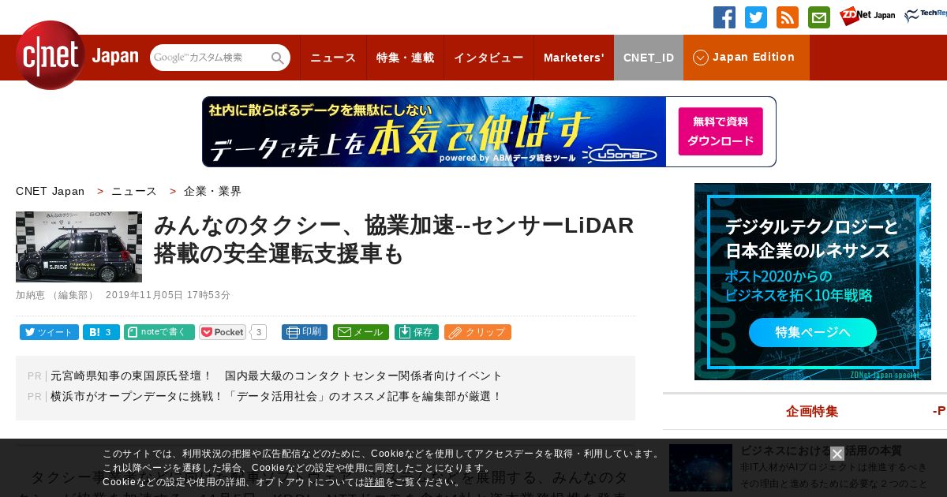This screenshot has width=947, height=497.
Task: Share article with ツイート button
Action: point(49,332)
